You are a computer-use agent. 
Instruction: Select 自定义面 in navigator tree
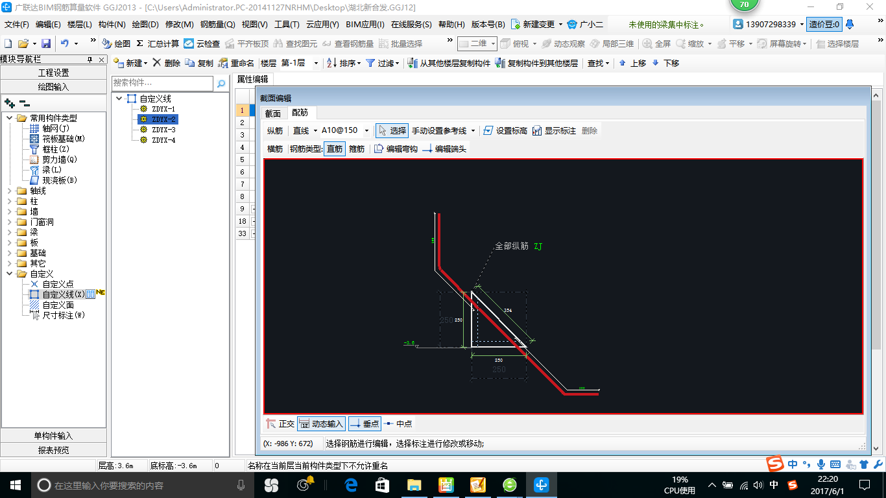pyautogui.click(x=58, y=305)
